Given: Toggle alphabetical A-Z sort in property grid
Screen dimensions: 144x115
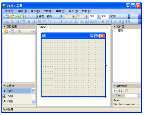Looking at the screenshot, I should (120, 91).
